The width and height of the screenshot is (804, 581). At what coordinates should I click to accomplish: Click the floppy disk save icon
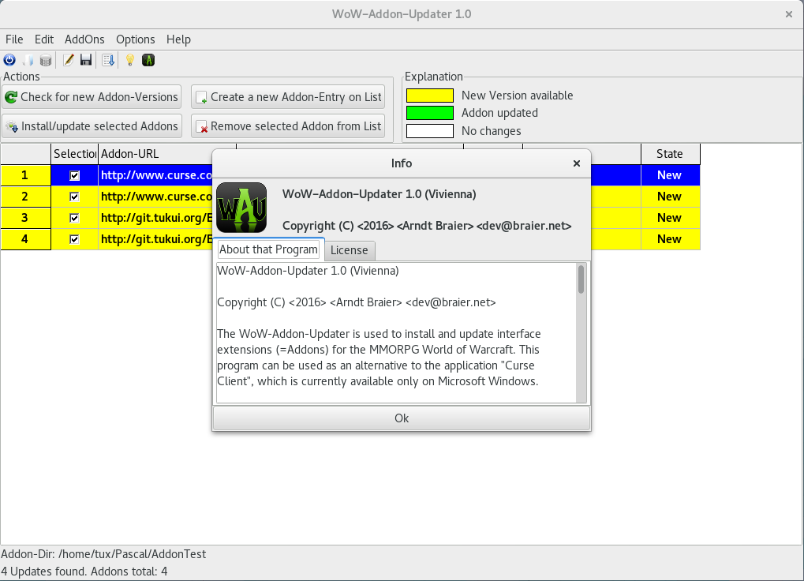[x=86, y=61]
